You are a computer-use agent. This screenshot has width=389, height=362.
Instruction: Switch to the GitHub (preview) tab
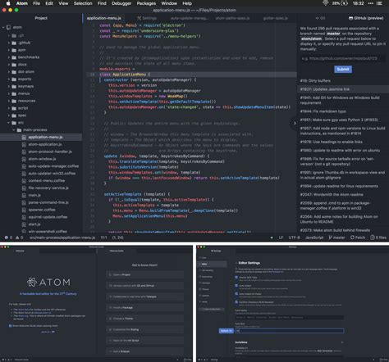366,18
